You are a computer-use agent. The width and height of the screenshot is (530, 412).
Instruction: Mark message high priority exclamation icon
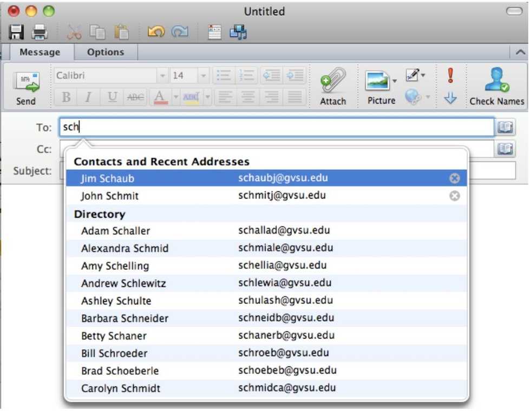click(x=450, y=75)
